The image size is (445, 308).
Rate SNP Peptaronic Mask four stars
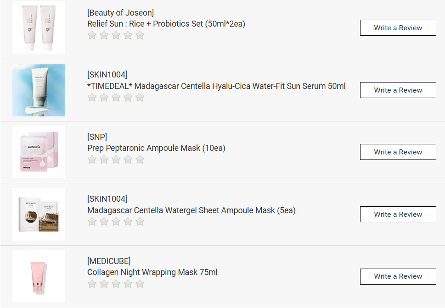point(128,159)
